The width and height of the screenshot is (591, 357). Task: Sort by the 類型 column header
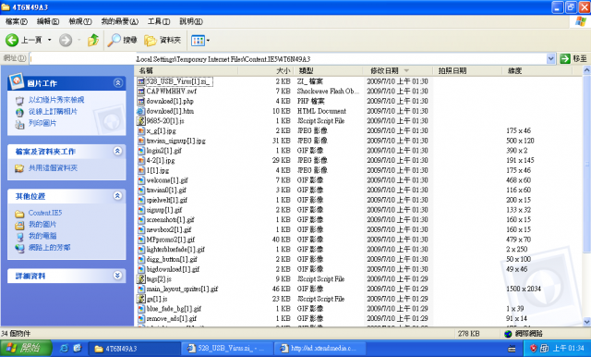point(328,70)
